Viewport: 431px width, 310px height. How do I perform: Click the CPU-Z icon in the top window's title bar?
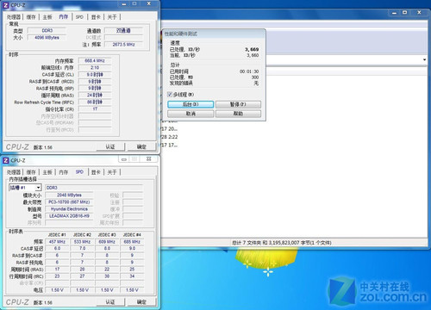click(x=6, y=5)
